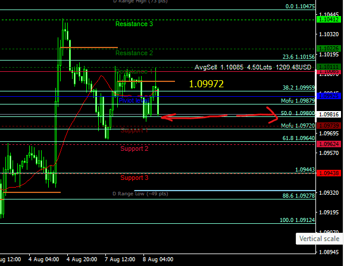
Task: Click the 61.8 1.09640 Fibonacci label
Action: [x=299, y=138]
